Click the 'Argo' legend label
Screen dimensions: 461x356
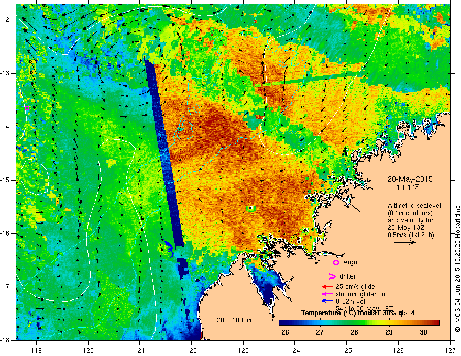click(x=350, y=263)
